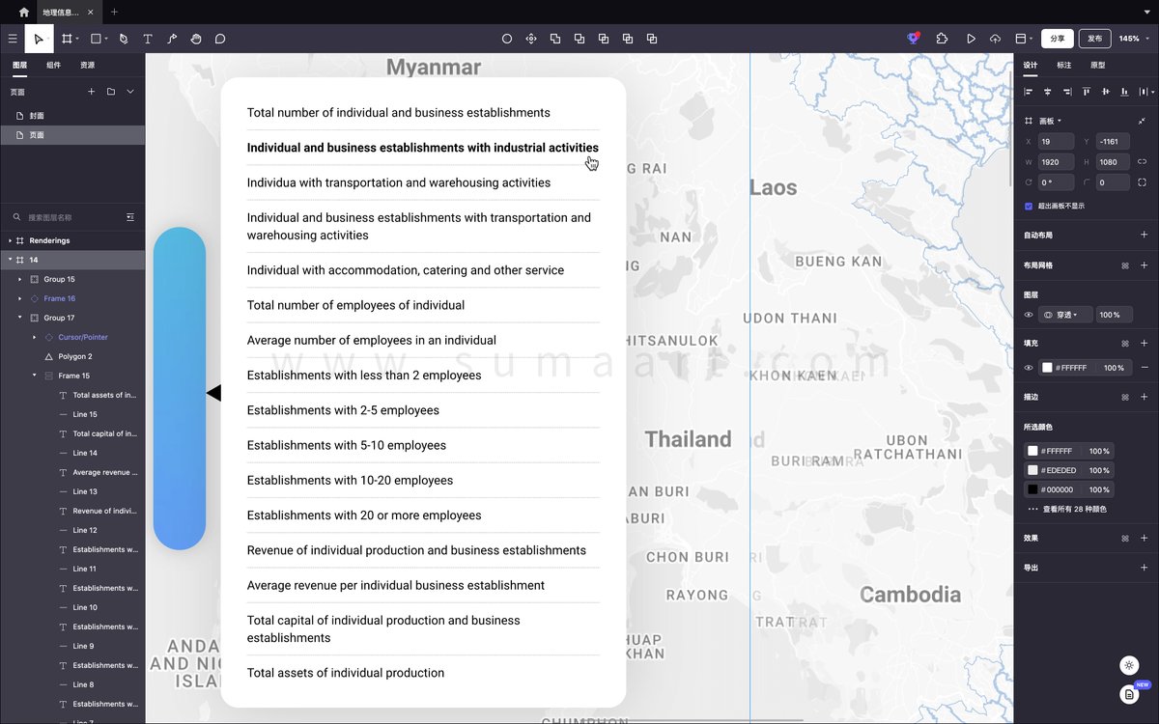Click the Play prototype preview icon

(x=971, y=39)
